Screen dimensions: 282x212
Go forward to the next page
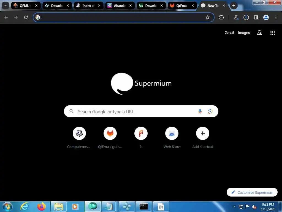click(16, 17)
